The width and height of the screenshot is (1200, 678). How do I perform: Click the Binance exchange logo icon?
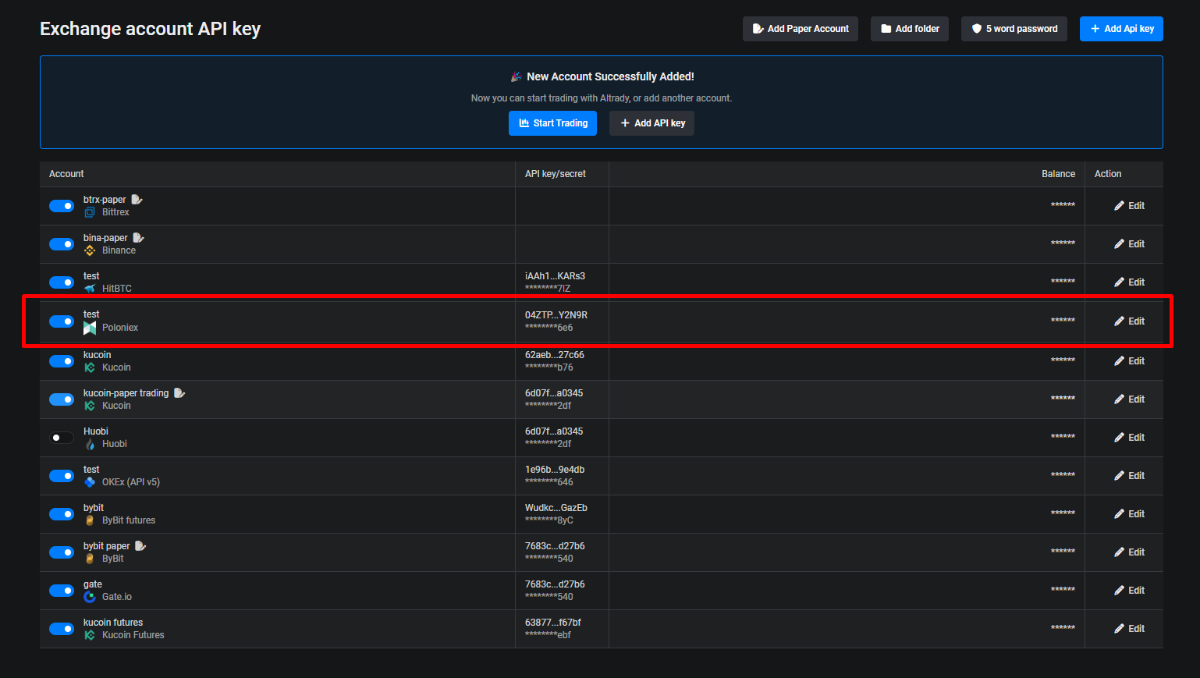point(90,250)
